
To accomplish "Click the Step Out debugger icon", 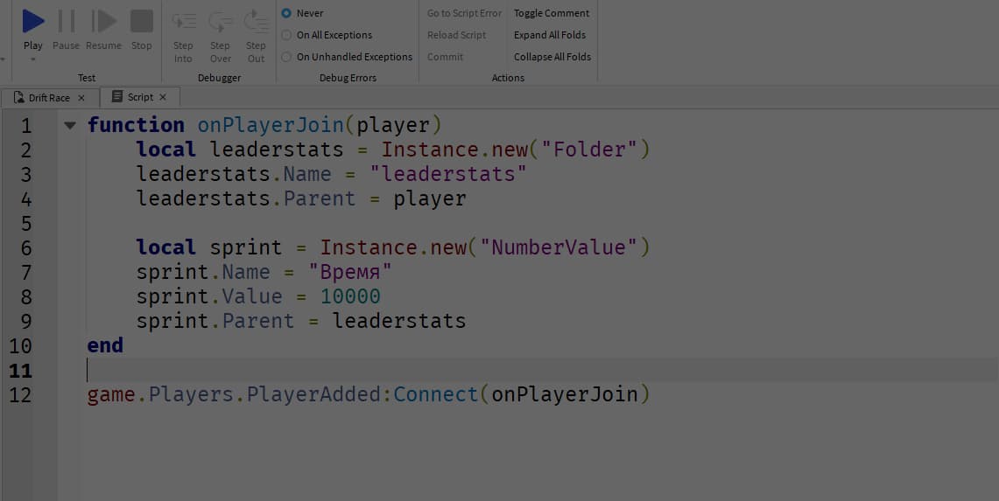I will pyautogui.click(x=256, y=22).
